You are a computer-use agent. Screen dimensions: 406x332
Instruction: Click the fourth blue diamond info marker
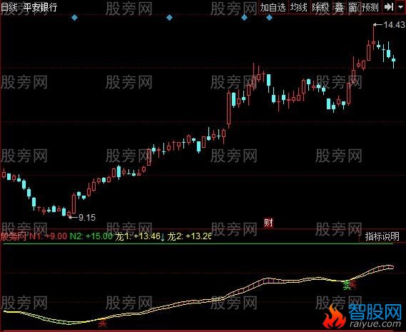269,18
